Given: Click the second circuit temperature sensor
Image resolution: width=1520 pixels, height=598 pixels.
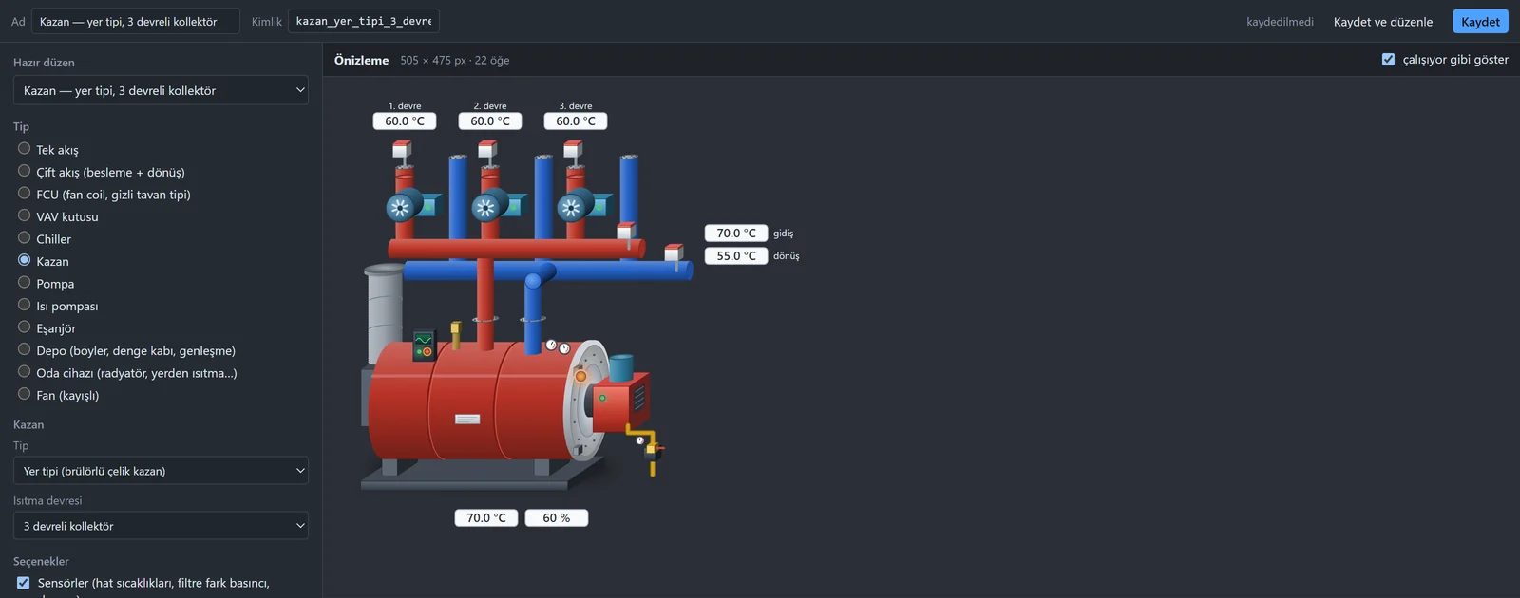Looking at the screenshot, I should [x=487, y=152].
